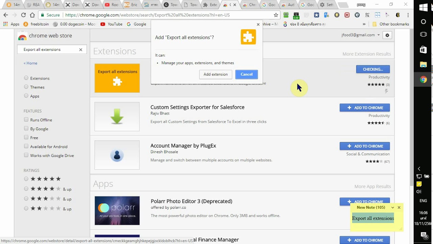Open the green robot extension icon
The width and height of the screenshot is (433, 244).
click(x=286, y=15)
